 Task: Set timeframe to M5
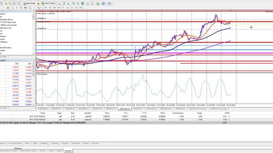tap(50, 8)
